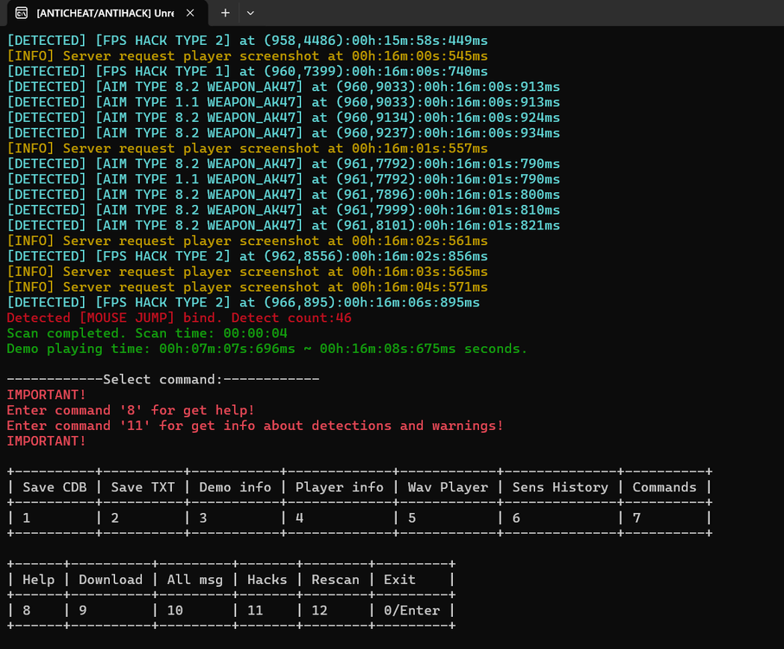This screenshot has width=784, height=649.
Task: Close the ANTICHEAT/ANTIHACK tab
Action: [192, 13]
